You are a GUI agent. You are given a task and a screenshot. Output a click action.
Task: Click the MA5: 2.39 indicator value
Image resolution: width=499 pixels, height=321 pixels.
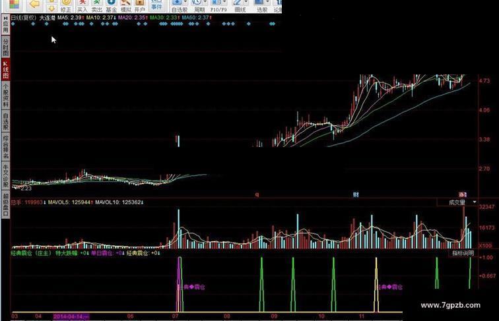(71, 18)
